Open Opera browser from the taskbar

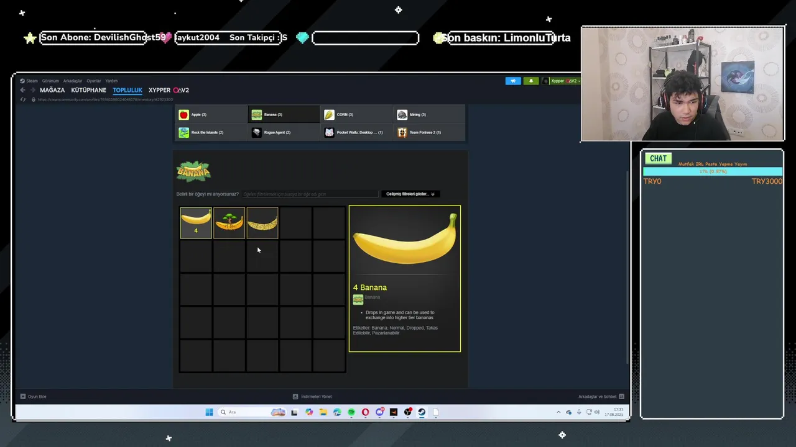[365, 412]
